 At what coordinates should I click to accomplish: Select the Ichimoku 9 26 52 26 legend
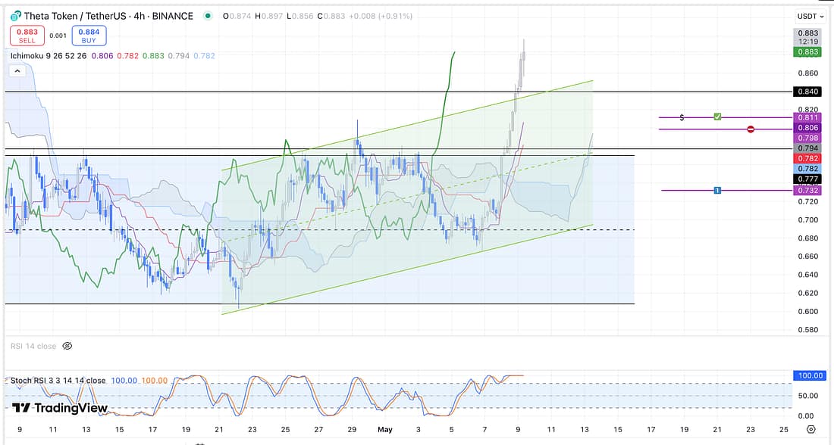click(49, 56)
